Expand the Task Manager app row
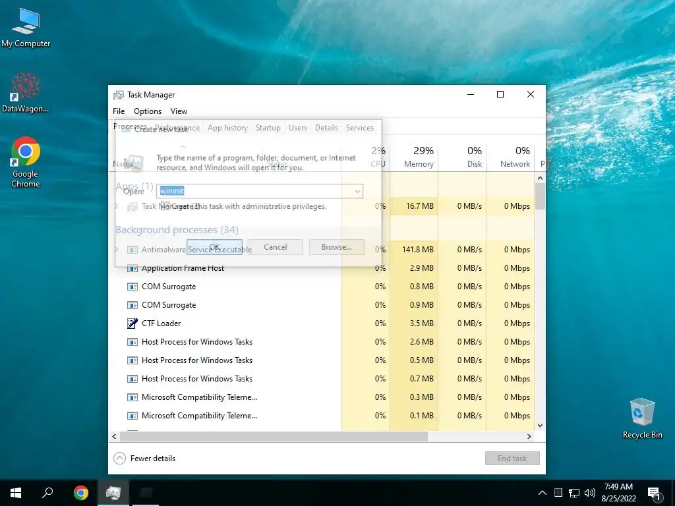Screen dimensions: 675x506 (x=116, y=206)
